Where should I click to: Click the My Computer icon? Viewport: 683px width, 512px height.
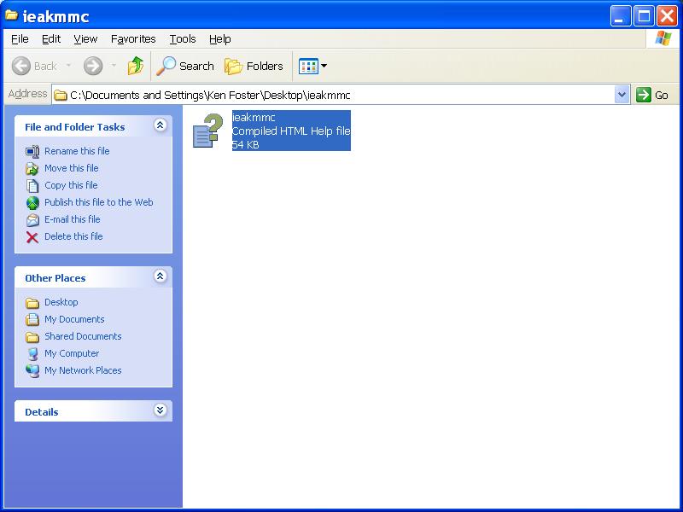(x=32, y=354)
